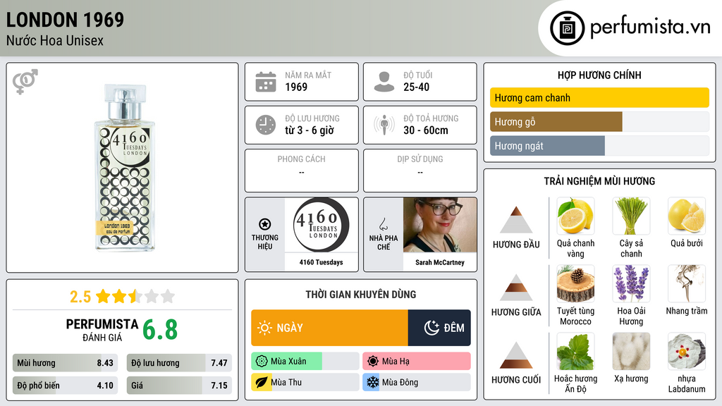Image resolution: width=722 pixels, height=406 pixels.
Task: Click the clock icon beside Độ lưu hương
Action: [266, 125]
